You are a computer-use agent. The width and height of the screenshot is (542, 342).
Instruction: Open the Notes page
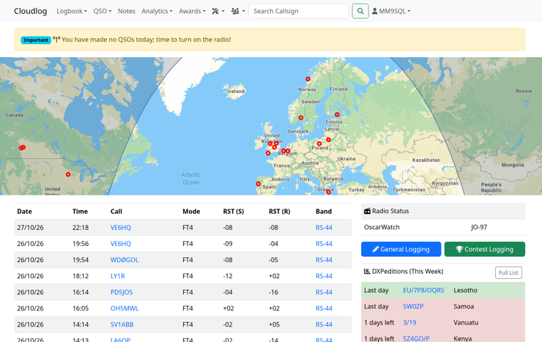point(127,11)
